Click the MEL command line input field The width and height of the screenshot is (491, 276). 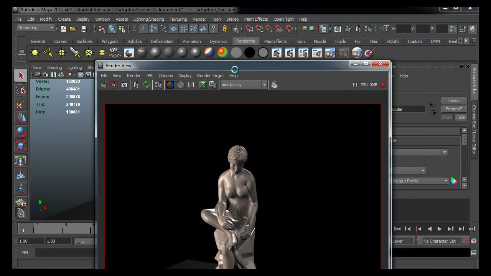click(x=64, y=253)
